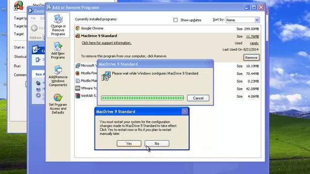Viewport: 310px width, 174px height.
Task: Click Last Used On 8/21/2014 text
Action: [240, 49]
